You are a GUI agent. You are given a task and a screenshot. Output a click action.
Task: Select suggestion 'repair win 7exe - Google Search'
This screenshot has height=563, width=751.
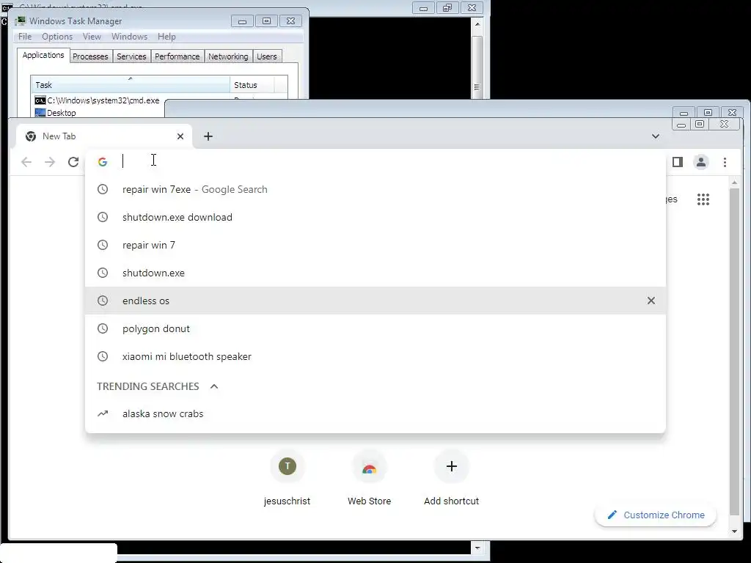click(x=375, y=189)
